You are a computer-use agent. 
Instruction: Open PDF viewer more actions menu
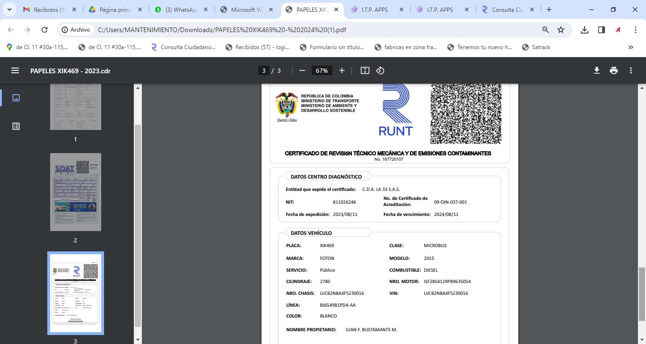pyautogui.click(x=631, y=70)
